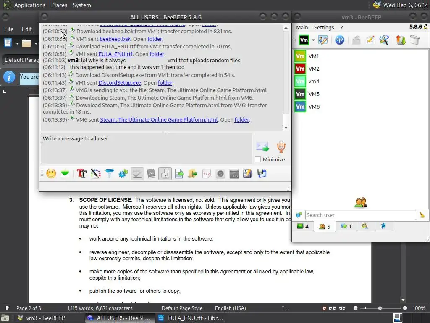
Task: Toggle Return key sends message icon
Action: tap(165, 174)
